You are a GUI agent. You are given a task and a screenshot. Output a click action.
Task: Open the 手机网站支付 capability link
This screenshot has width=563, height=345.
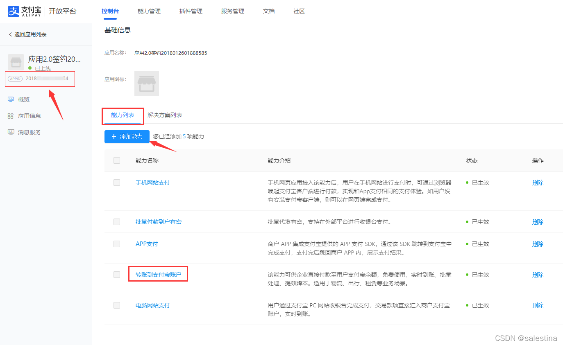click(x=152, y=183)
